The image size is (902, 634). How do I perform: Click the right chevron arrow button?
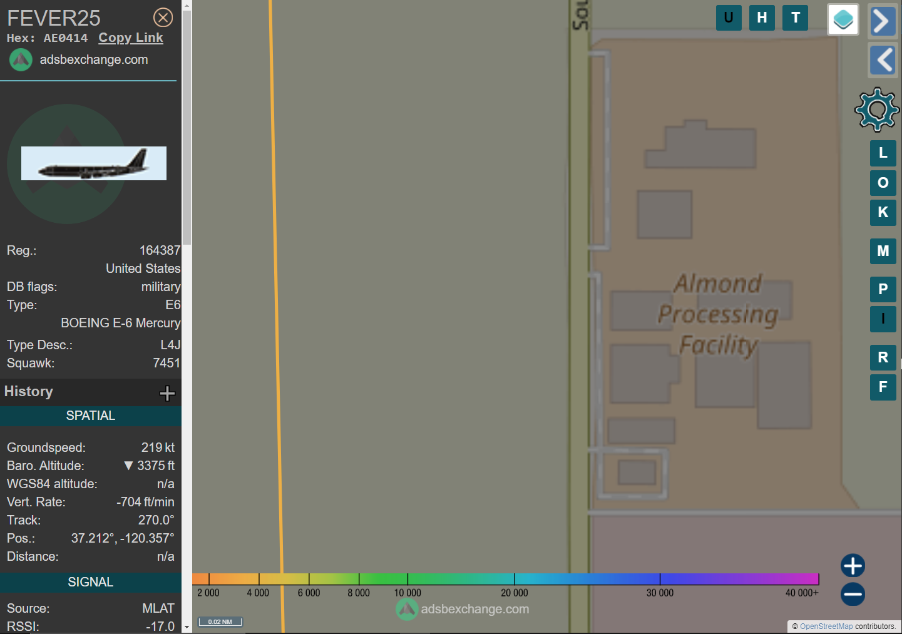[882, 21]
